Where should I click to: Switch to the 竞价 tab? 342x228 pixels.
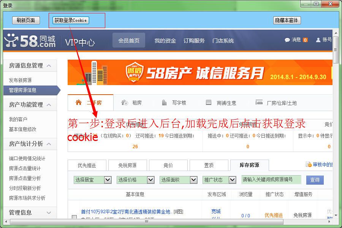(168, 165)
